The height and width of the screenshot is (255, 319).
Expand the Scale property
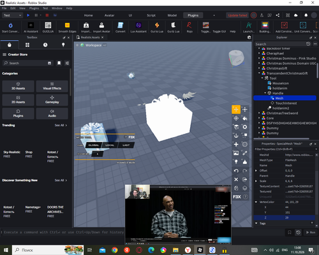[x=256, y=181]
